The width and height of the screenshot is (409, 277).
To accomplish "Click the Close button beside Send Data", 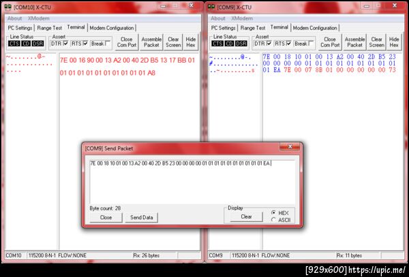I will point(106,217).
